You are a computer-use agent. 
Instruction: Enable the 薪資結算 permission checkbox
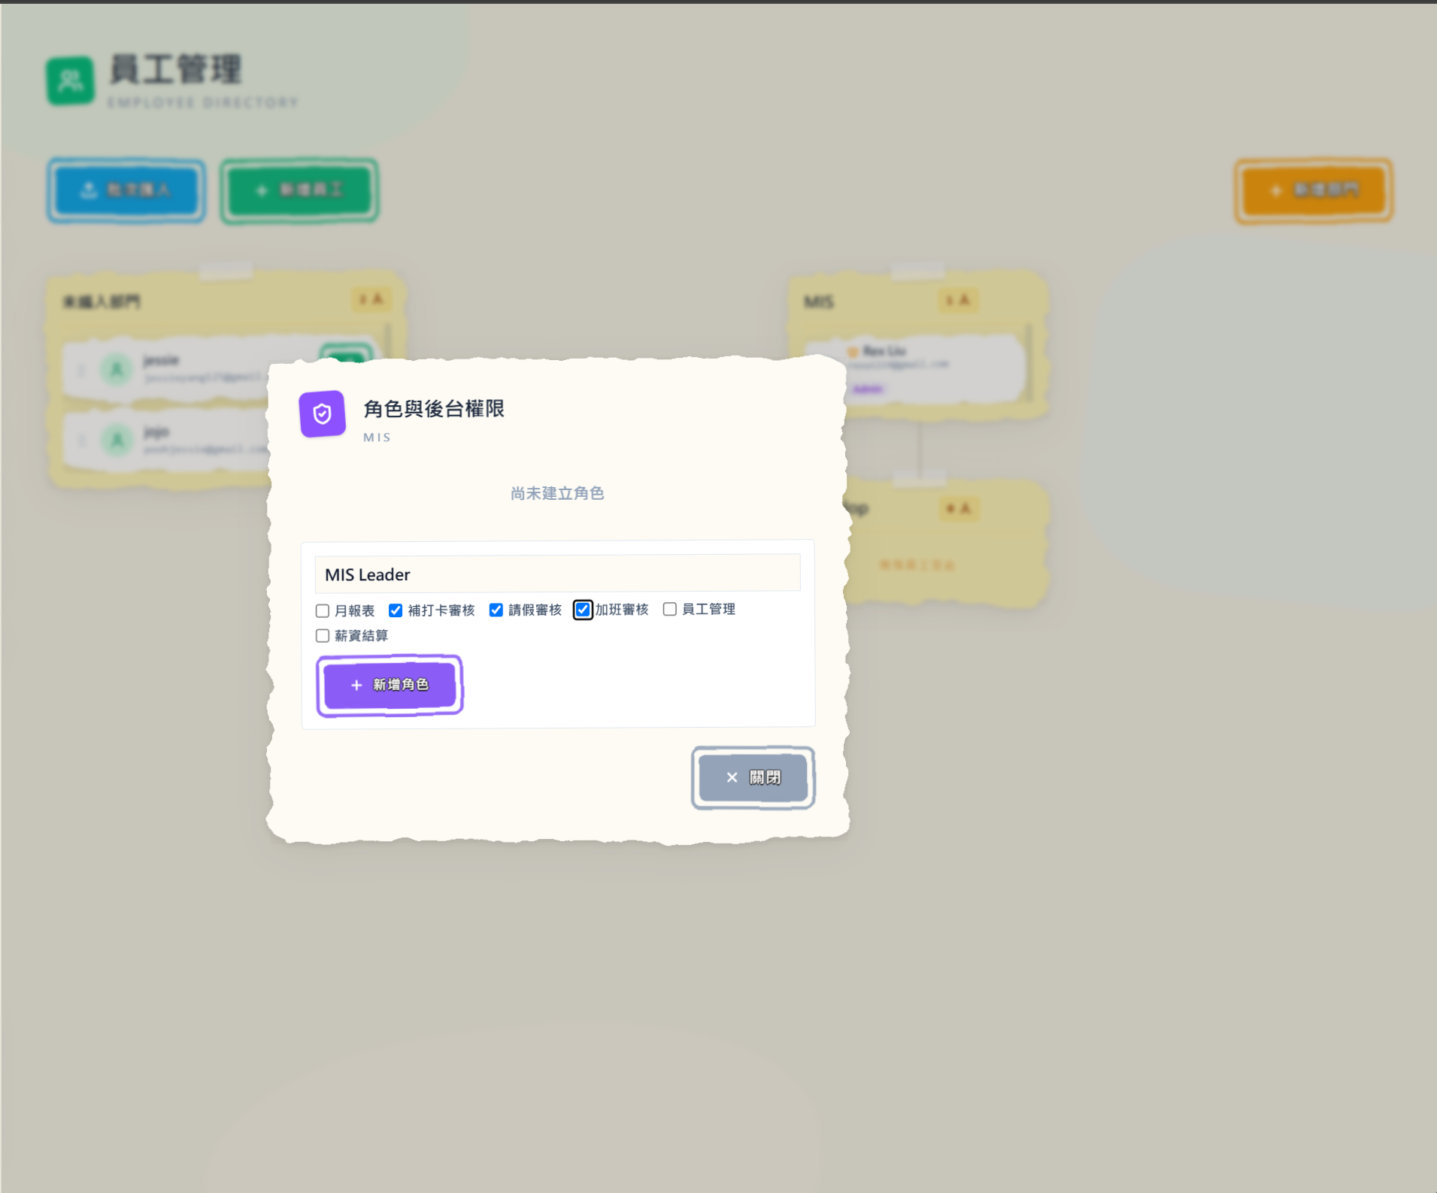point(323,636)
